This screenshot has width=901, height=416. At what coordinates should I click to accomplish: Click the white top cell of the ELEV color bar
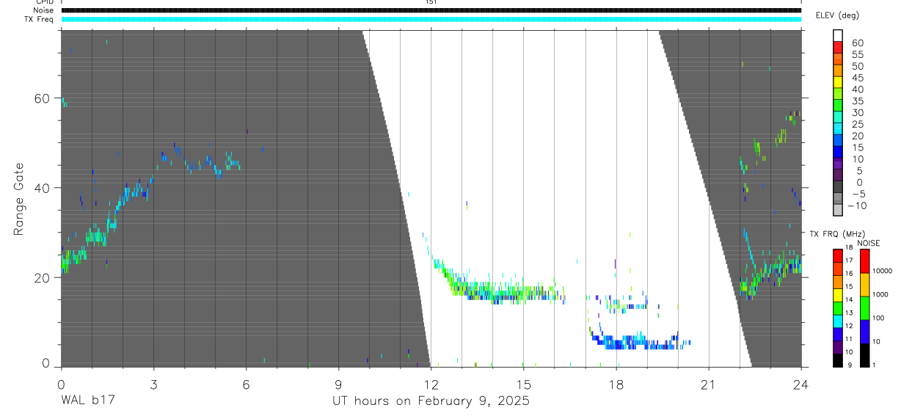pos(838,36)
